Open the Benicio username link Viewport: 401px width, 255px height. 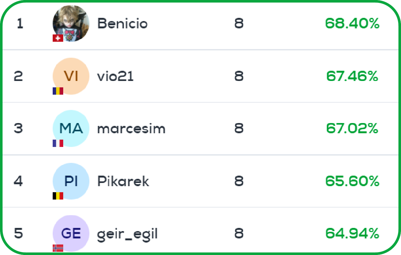point(122,24)
